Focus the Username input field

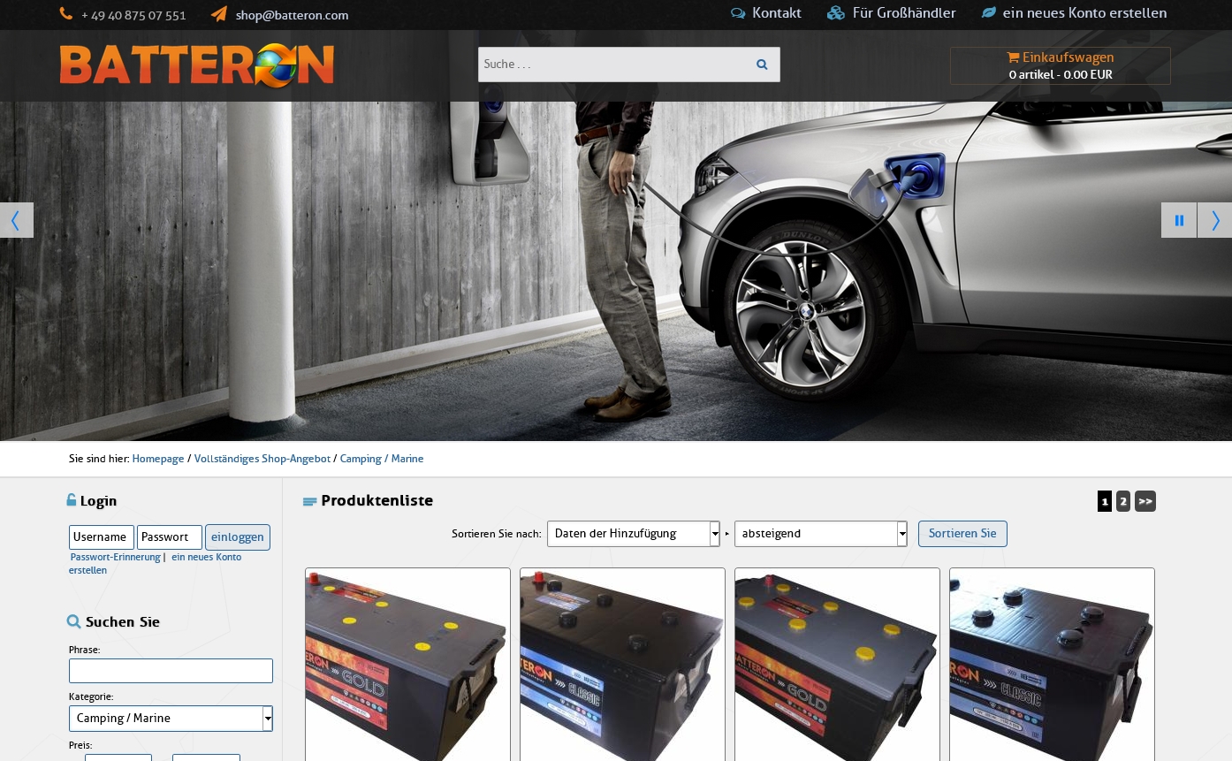pos(101,537)
